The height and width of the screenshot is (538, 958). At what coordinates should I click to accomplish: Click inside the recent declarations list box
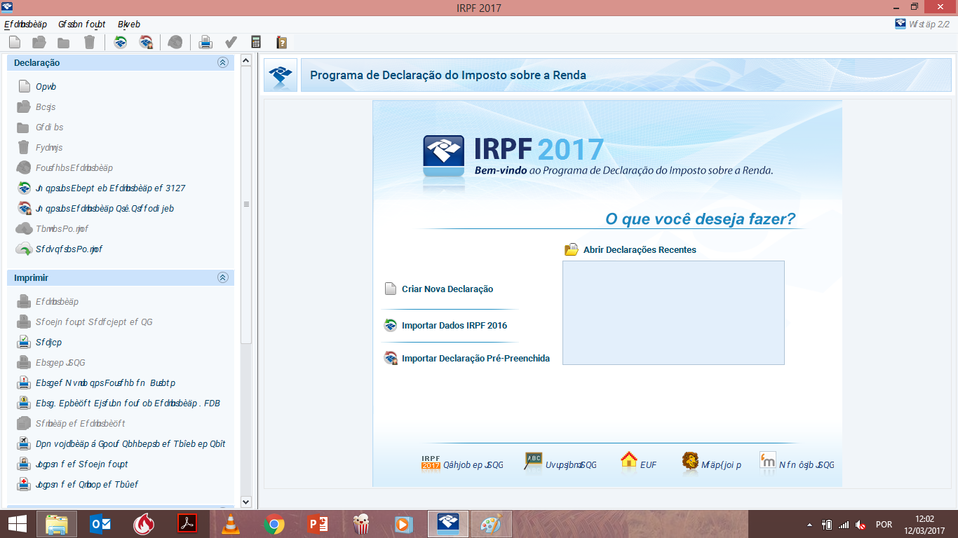[x=673, y=312]
